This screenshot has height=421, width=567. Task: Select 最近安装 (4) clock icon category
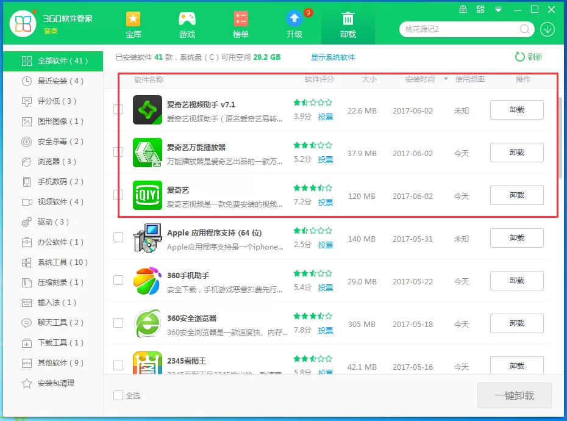[x=53, y=81]
